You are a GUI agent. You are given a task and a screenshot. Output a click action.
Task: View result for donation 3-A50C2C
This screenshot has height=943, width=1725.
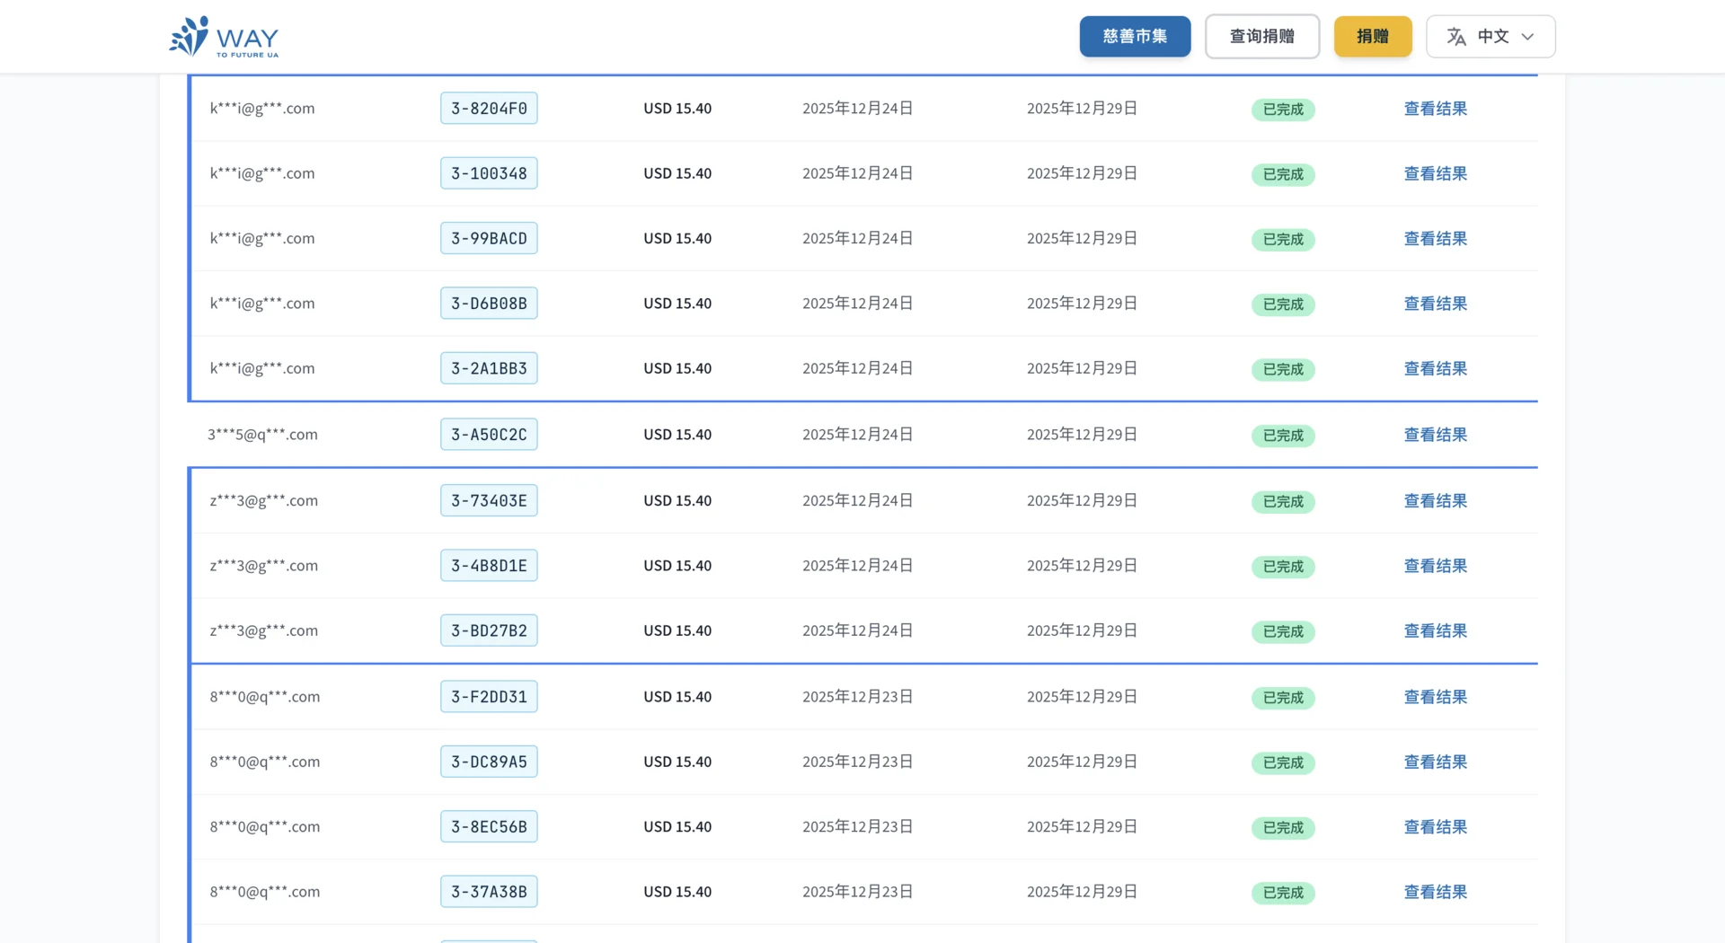(x=1435, y=435)
